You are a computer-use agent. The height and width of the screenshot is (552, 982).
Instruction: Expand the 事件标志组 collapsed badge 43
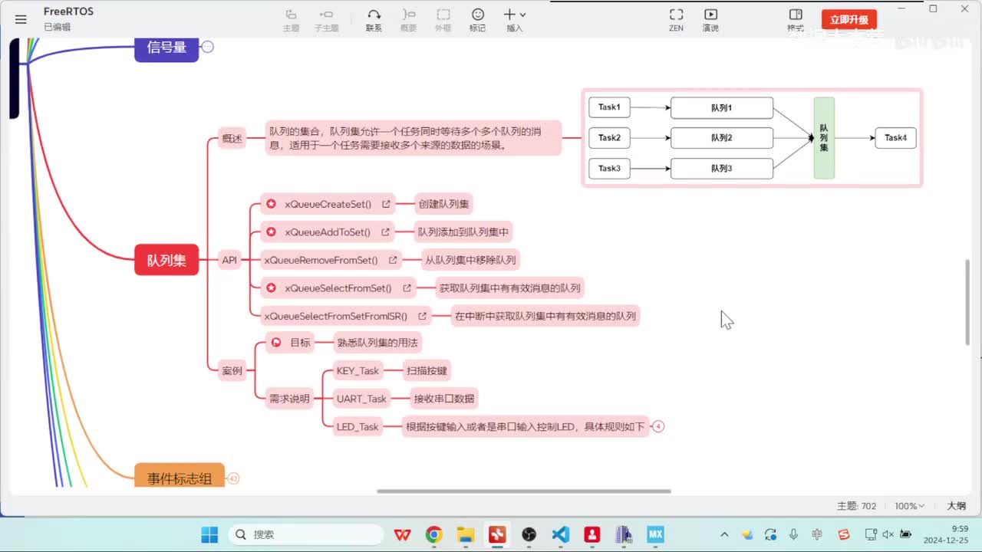(233, 478)
